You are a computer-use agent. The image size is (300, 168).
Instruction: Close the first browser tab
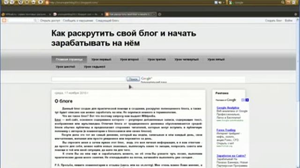50,14
